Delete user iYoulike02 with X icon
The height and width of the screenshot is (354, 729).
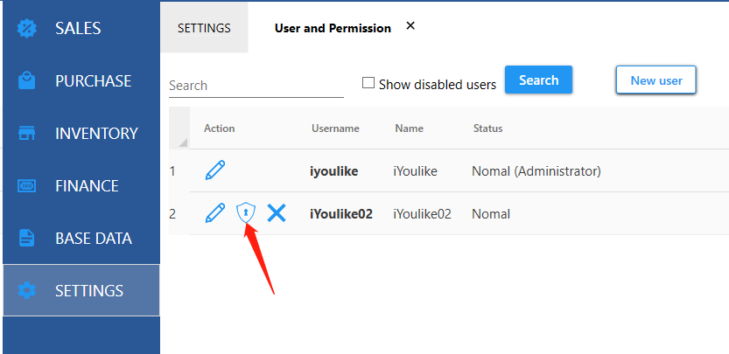277,213
